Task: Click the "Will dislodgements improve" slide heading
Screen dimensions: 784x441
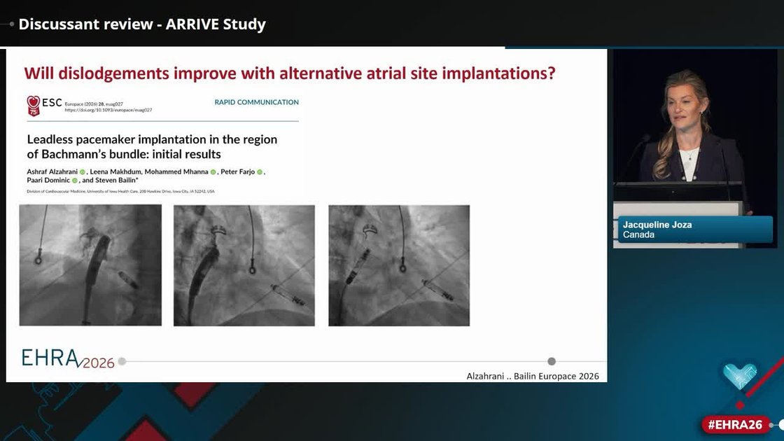Action: 290,73
